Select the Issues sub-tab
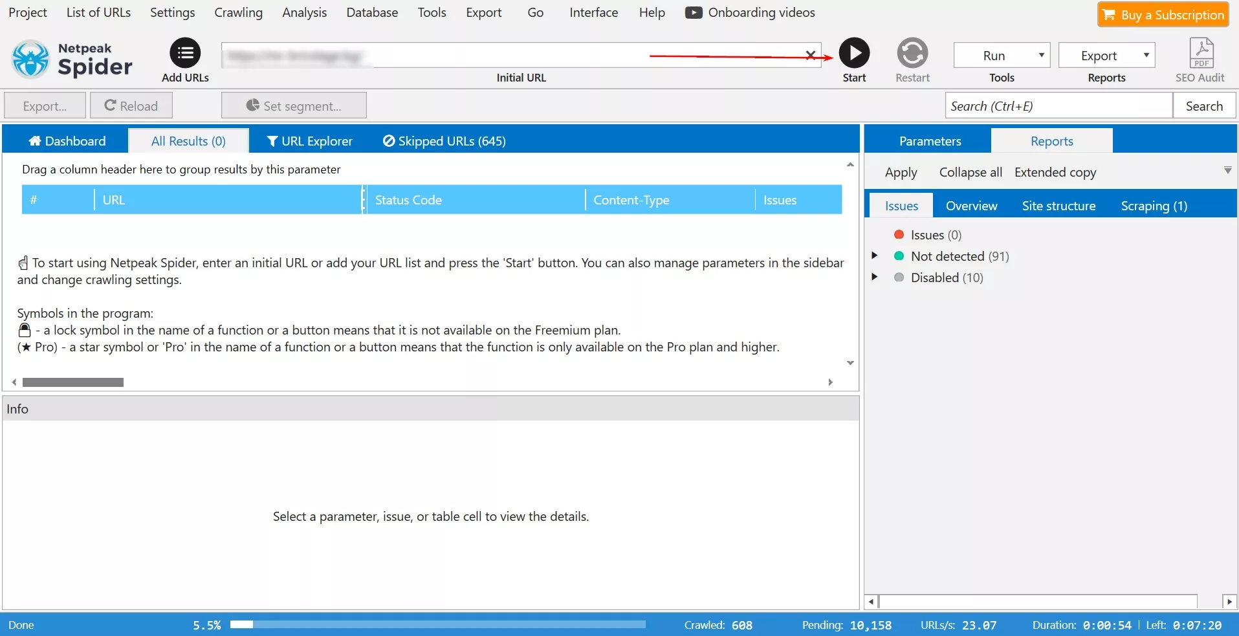This screenshot has height=636, width=1239. click(901, 206)
